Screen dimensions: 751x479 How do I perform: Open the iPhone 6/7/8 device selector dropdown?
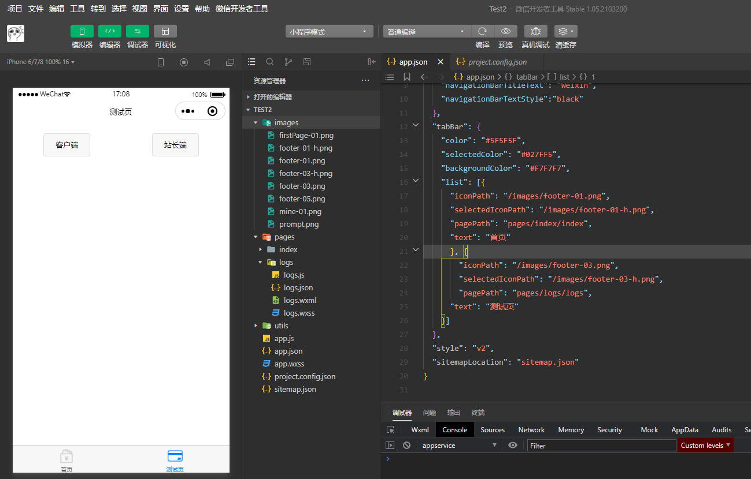(41, 62)
